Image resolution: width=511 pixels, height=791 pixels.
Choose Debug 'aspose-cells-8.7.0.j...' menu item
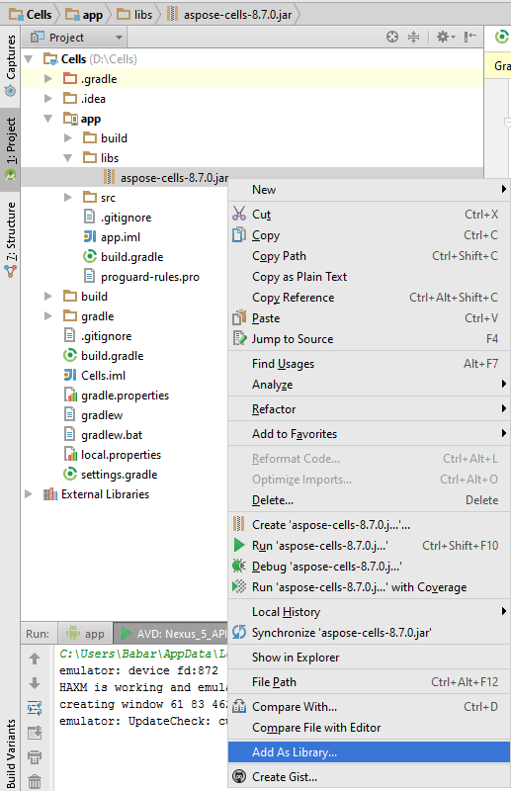pos(369,566)
